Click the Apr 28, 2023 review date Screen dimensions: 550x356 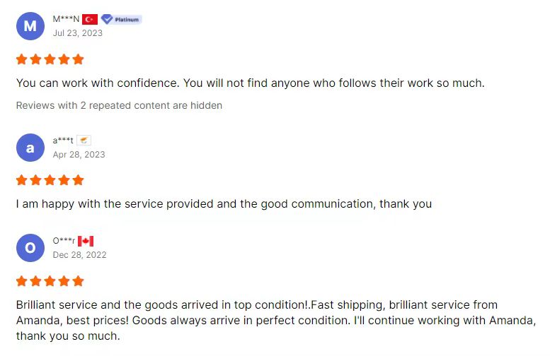point(79,154)
